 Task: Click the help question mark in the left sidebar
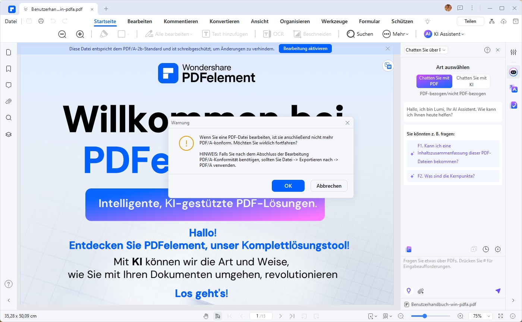click(x=9, y=284)
